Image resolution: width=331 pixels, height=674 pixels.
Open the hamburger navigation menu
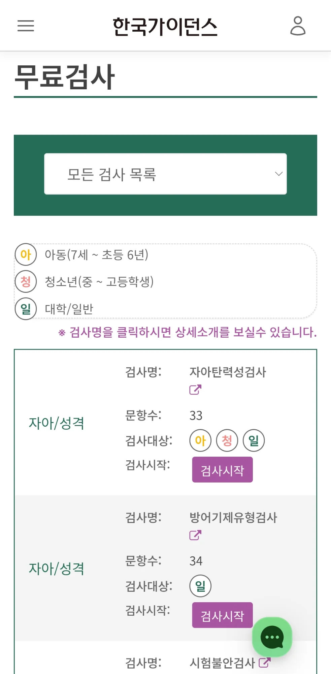point(26,26)
